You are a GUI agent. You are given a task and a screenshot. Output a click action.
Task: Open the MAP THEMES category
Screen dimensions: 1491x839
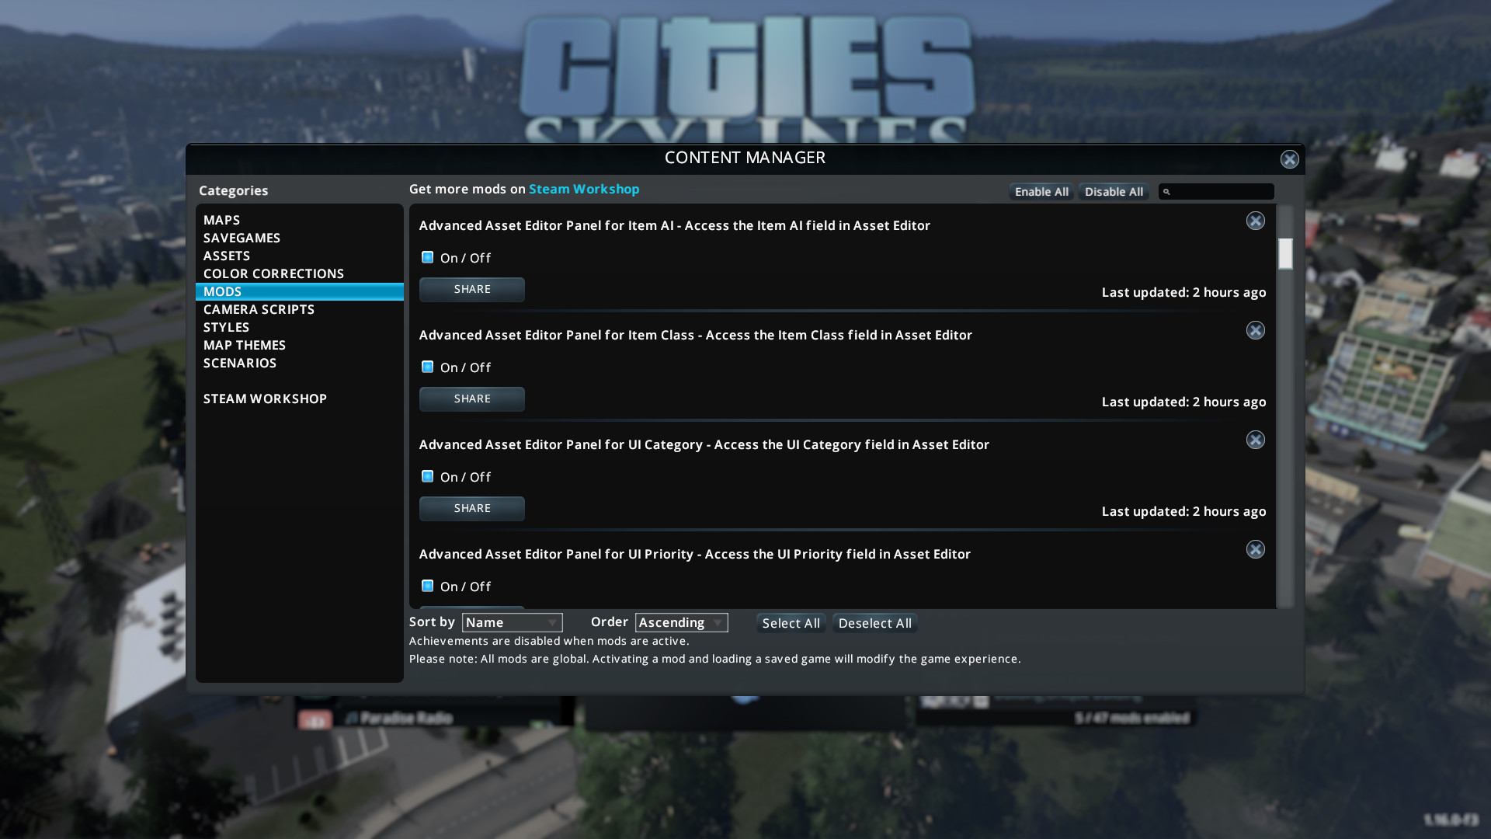245,345
